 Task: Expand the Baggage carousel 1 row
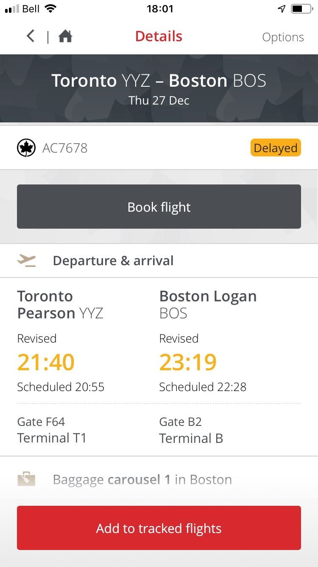coord(142,479)
